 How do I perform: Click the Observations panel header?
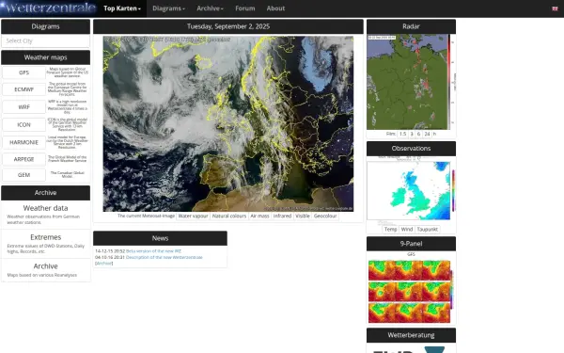(411, 149)
